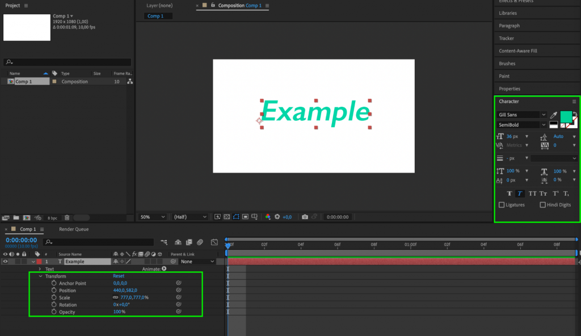The height and width of the screenshot is (336, 581).
Task: Select the eyedropper in the Character panel
Action: coord(553,115)
